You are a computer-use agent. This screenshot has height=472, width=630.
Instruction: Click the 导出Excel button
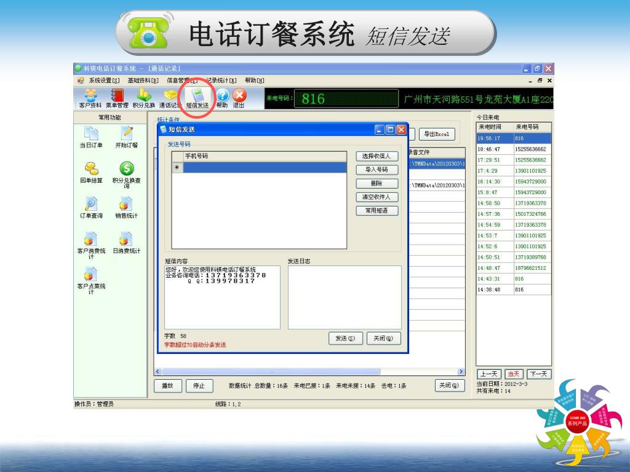pos(437,134)
